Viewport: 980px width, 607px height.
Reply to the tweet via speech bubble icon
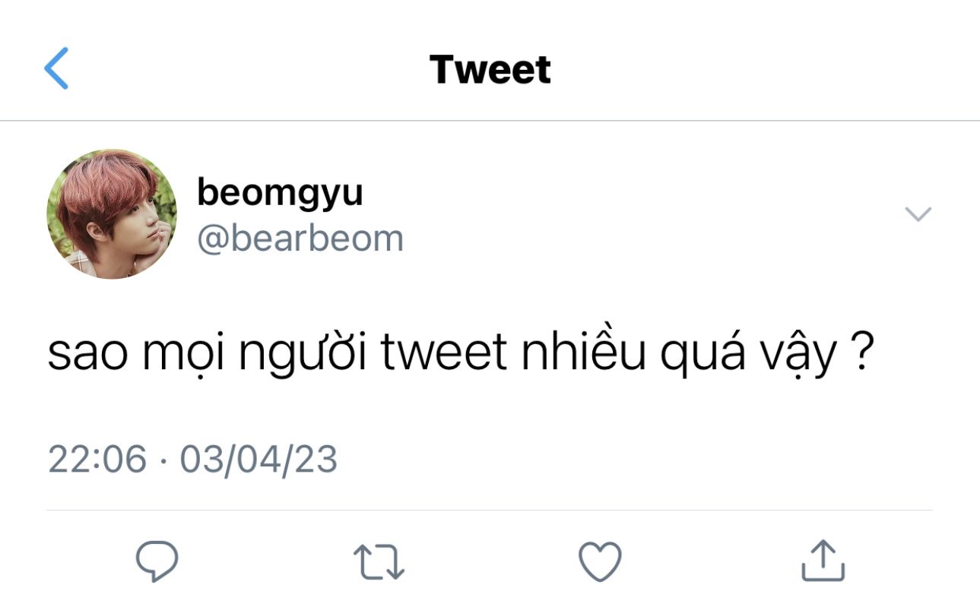157,561
